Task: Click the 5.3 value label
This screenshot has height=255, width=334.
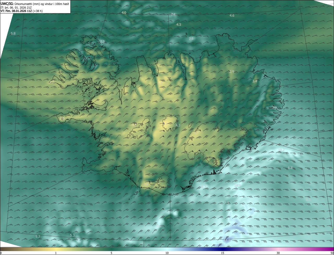Action: 72,235
